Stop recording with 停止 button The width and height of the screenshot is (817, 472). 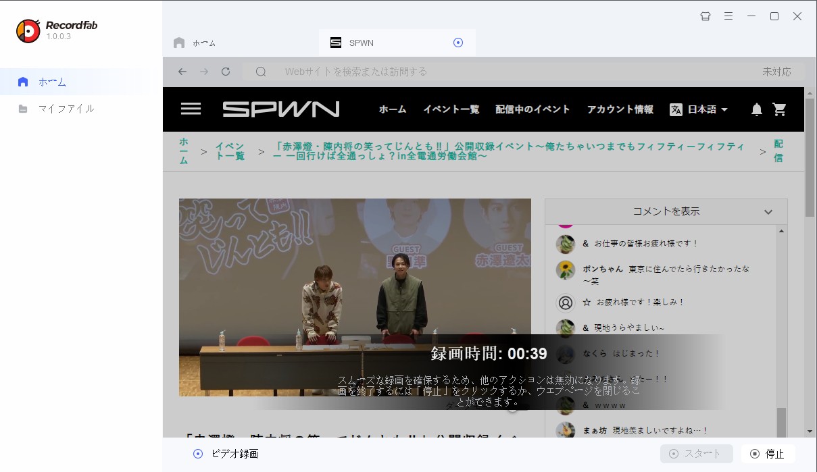click(x=768, y=454)
